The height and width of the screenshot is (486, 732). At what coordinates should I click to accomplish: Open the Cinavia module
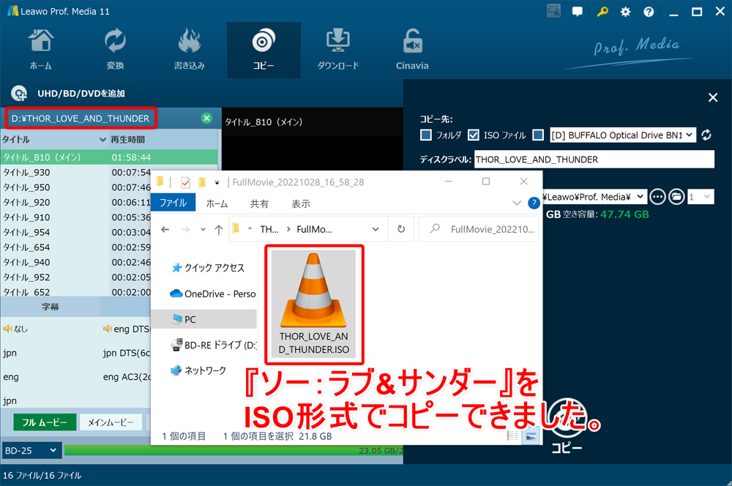tap(412, 50)
